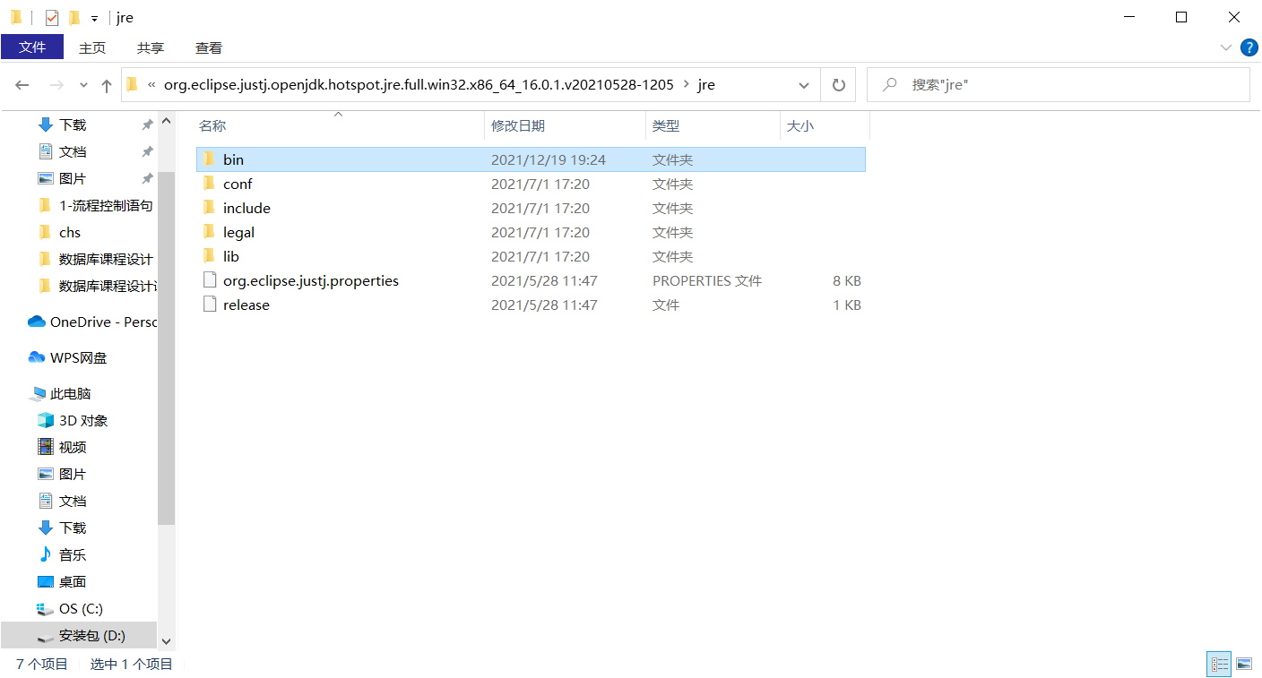Open chs folder in quick access
Image resolution: width=1262 pixels, height=678 pixels.
click(59, 232)
